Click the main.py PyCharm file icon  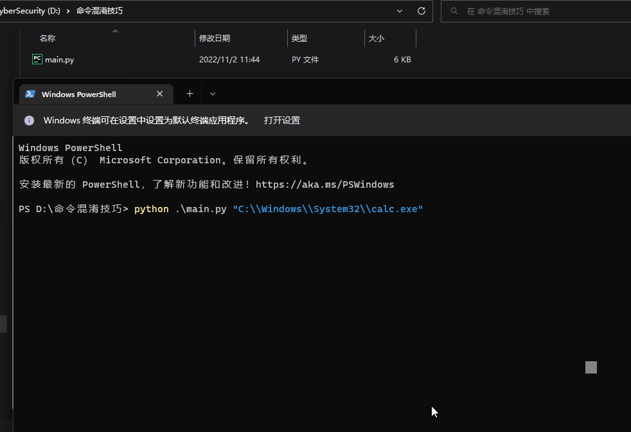(37, 59)
